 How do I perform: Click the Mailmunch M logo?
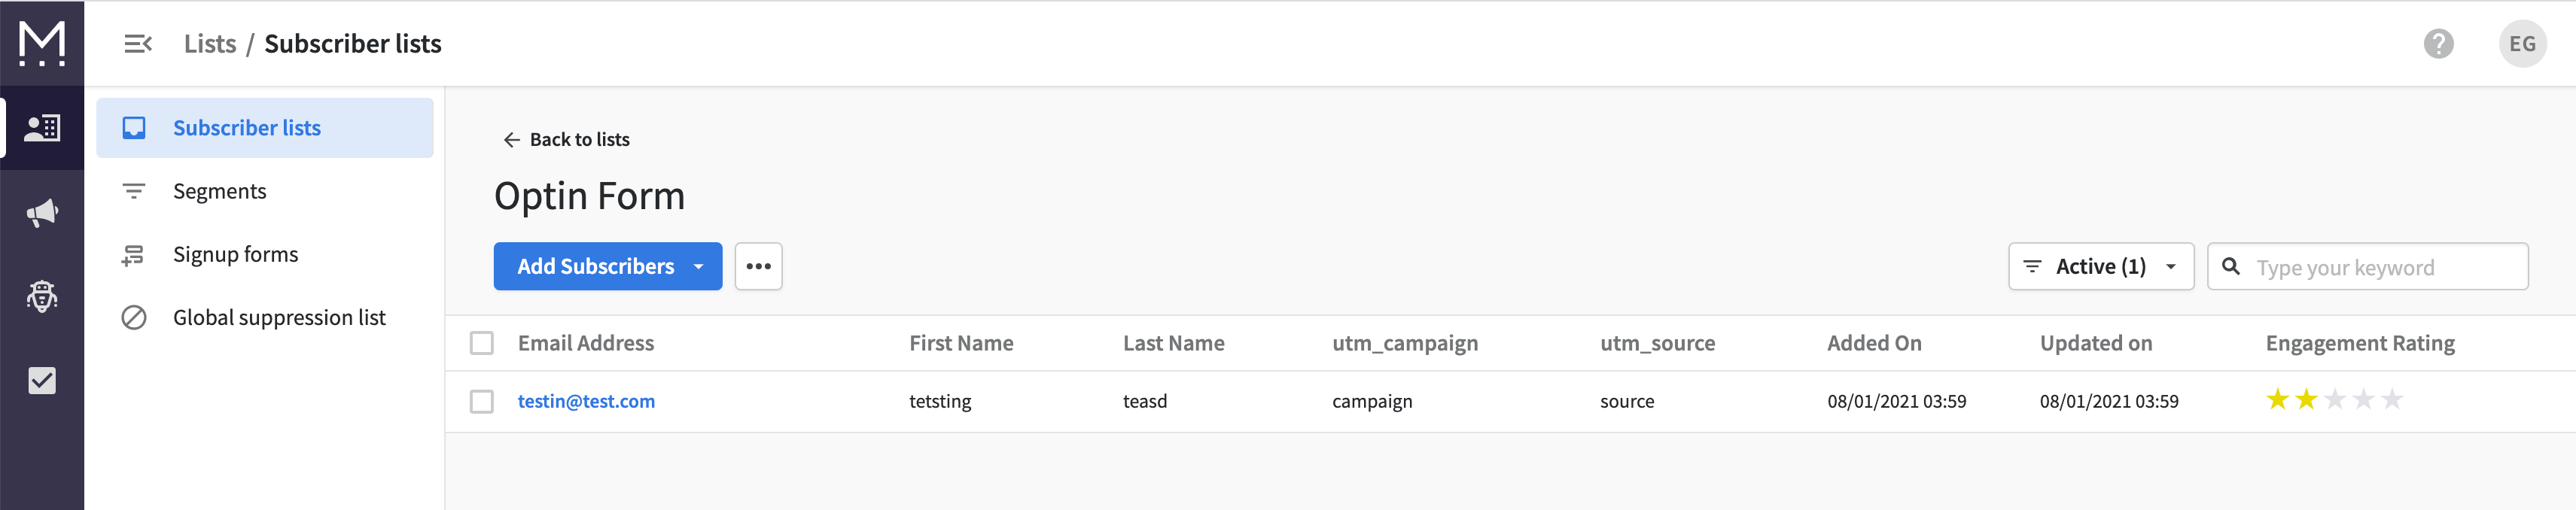point(42,43)
